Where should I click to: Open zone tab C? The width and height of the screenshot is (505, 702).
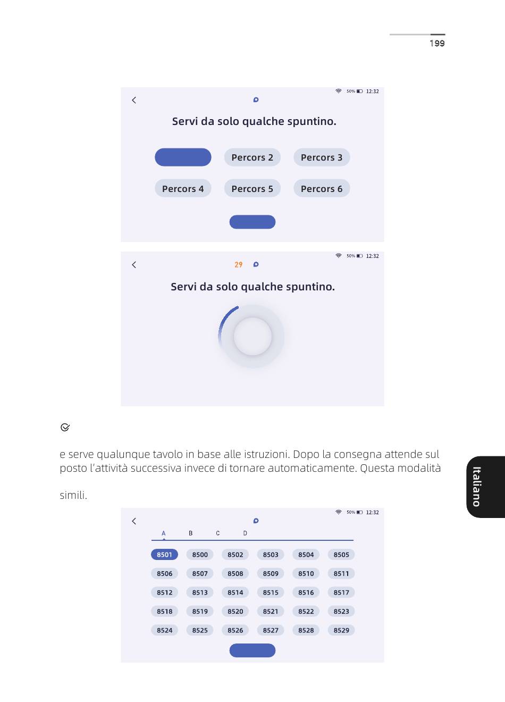click(x=218, y=533)
